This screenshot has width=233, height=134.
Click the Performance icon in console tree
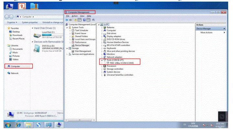coord(73,42)
